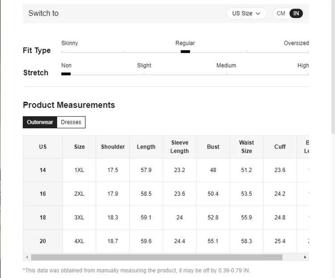Click the 2XL size cell
Image resolution: width=335 pixels, height=278 pixels.
point(79,194)
